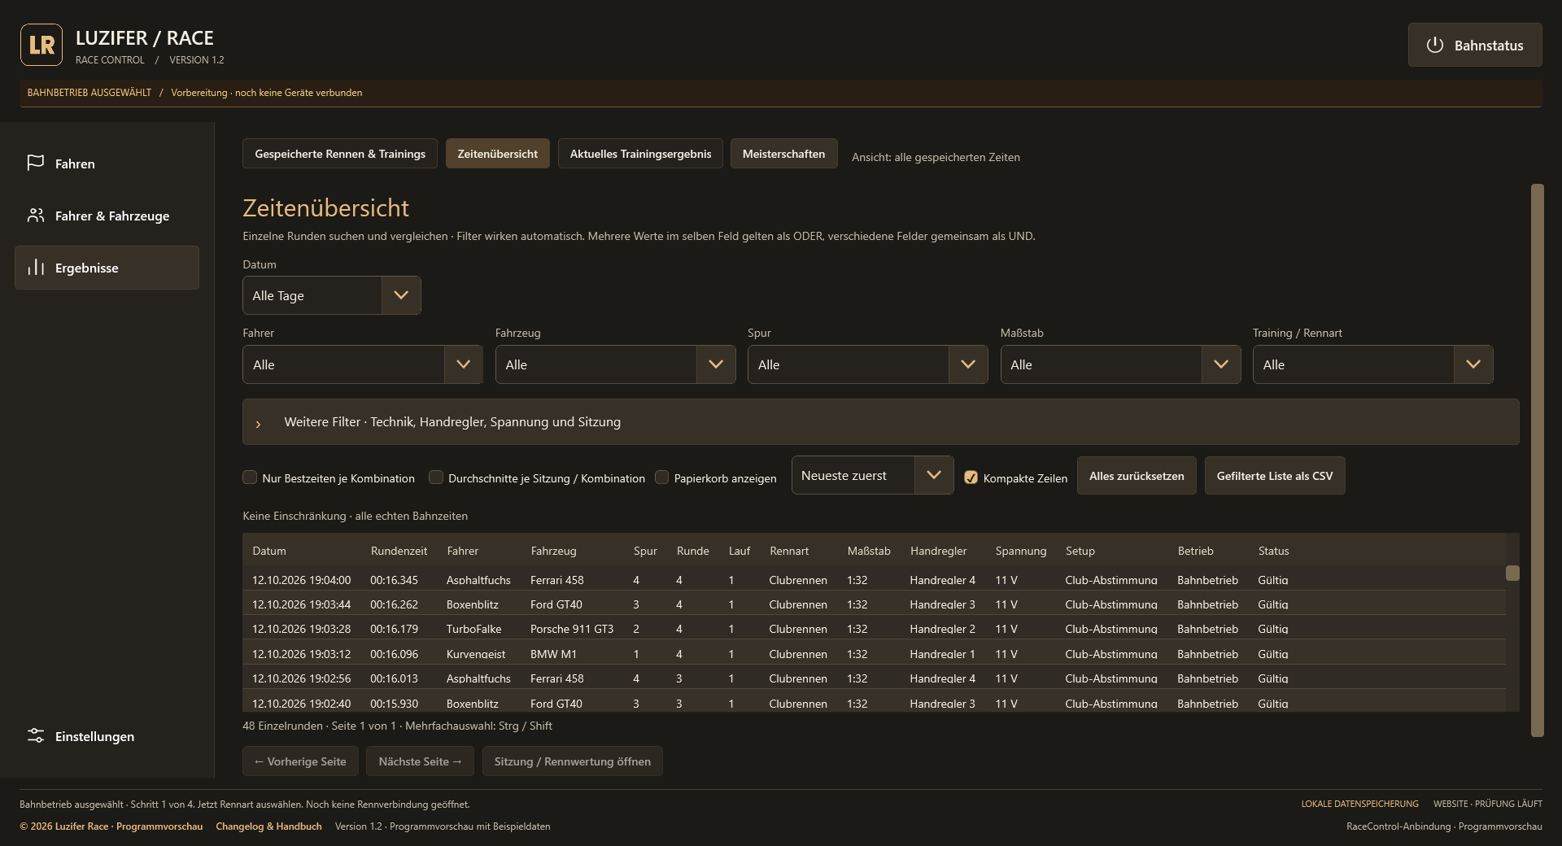Open the Neueste zuerst sort dropdown
The width and height of the screenshot is (1562, 846).
point(872,476)
